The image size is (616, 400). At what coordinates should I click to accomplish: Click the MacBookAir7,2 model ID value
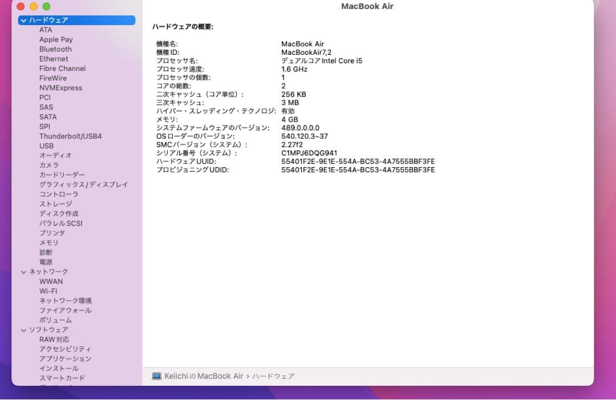306,52
